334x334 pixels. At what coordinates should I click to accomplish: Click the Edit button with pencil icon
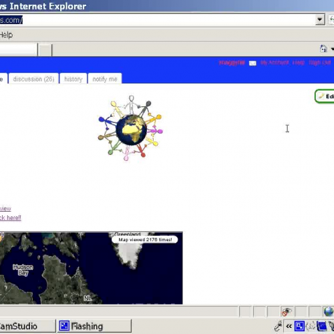click(x=325, y=96)
